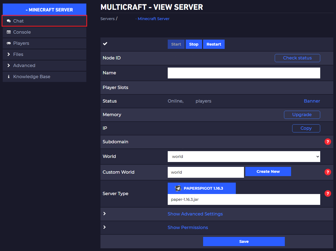Click the PaperSpigot paper plane icon
336x251 pixels.
pos(178,188)
